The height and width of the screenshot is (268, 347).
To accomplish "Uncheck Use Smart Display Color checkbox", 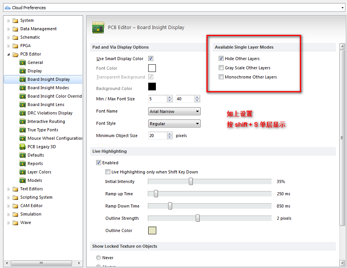I will [151, 59].
